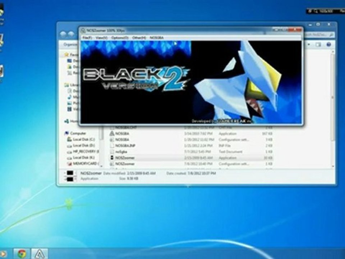Click the navigation pane scrollbar down arrow

[101, 167]
